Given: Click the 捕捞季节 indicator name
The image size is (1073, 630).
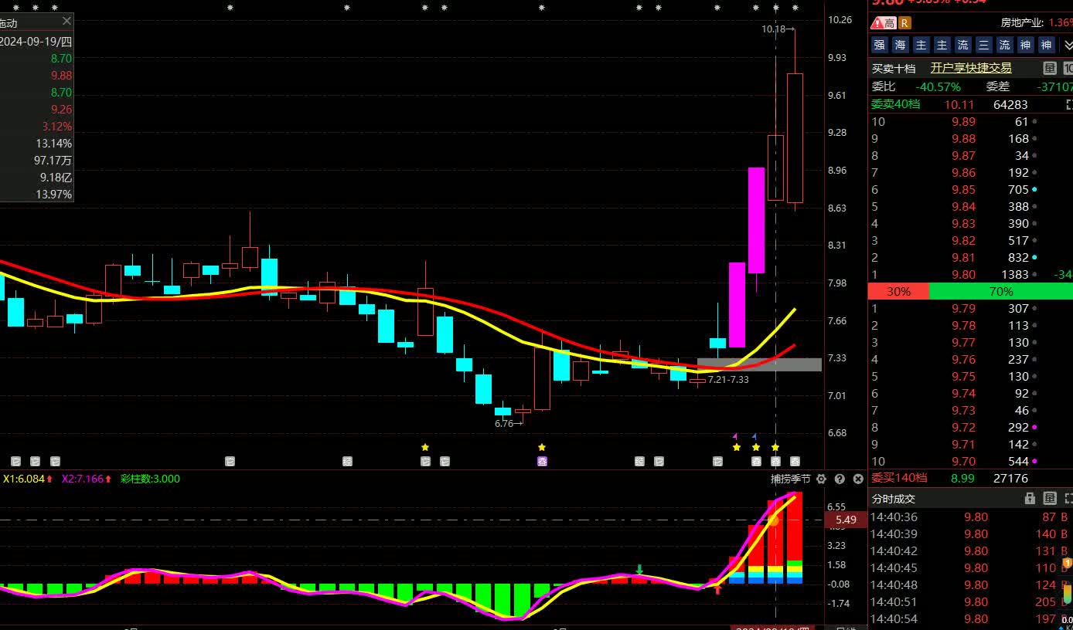Looking at the screenshot, I should (x=791, y=479).
